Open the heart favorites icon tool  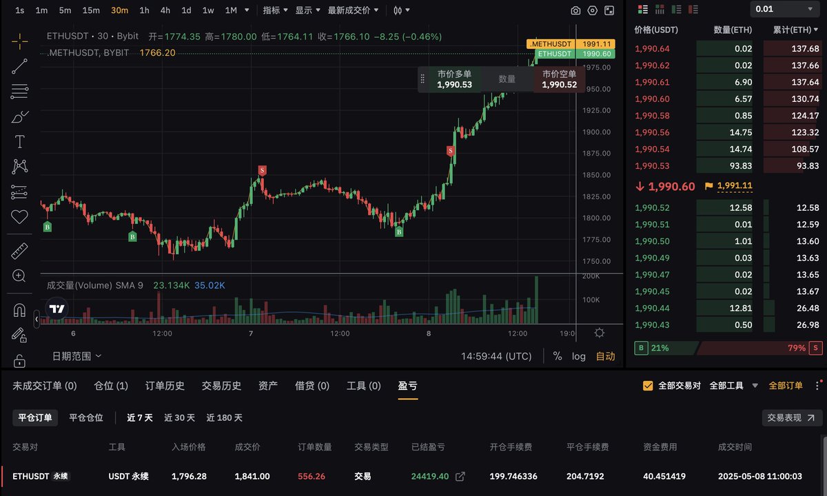pos(19,217)
